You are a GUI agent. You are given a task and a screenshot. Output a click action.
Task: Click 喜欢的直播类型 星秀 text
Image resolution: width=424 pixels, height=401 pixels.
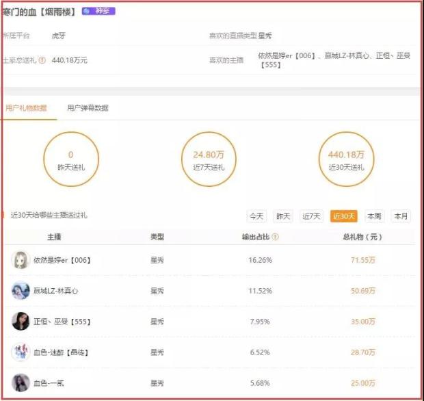coord(241,36)
